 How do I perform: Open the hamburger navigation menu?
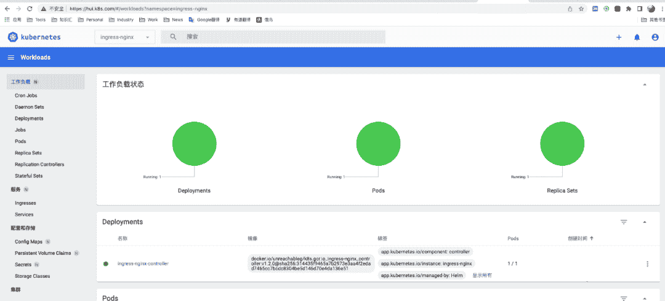pyautogui.click(x=10, y=57)
